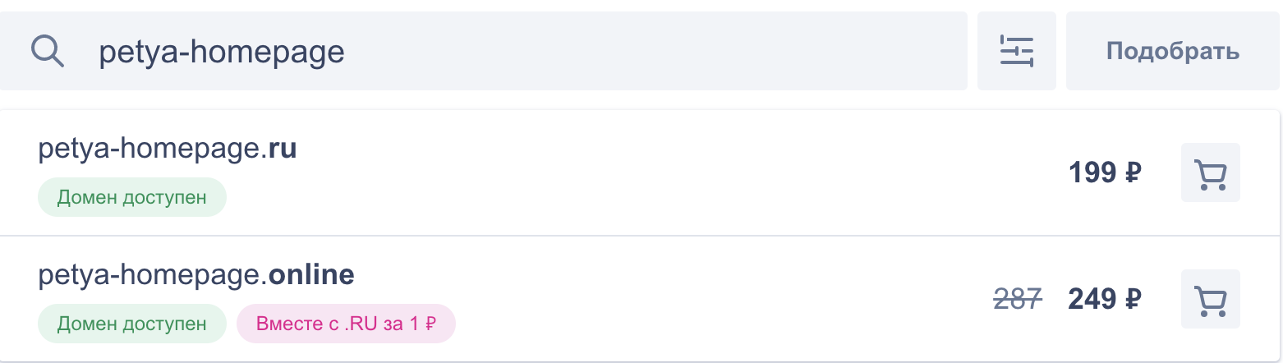The width and height of the screenshot is (1283, 363).
Task: Focus the petya-homepage search input field
Action: (x=526, y=52)
